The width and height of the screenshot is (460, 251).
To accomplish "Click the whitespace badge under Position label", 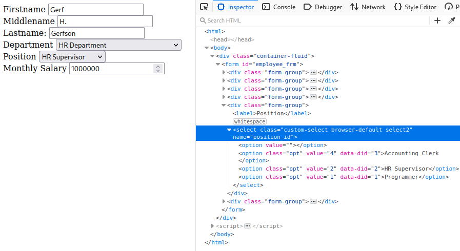I will [x=250, y=121].
